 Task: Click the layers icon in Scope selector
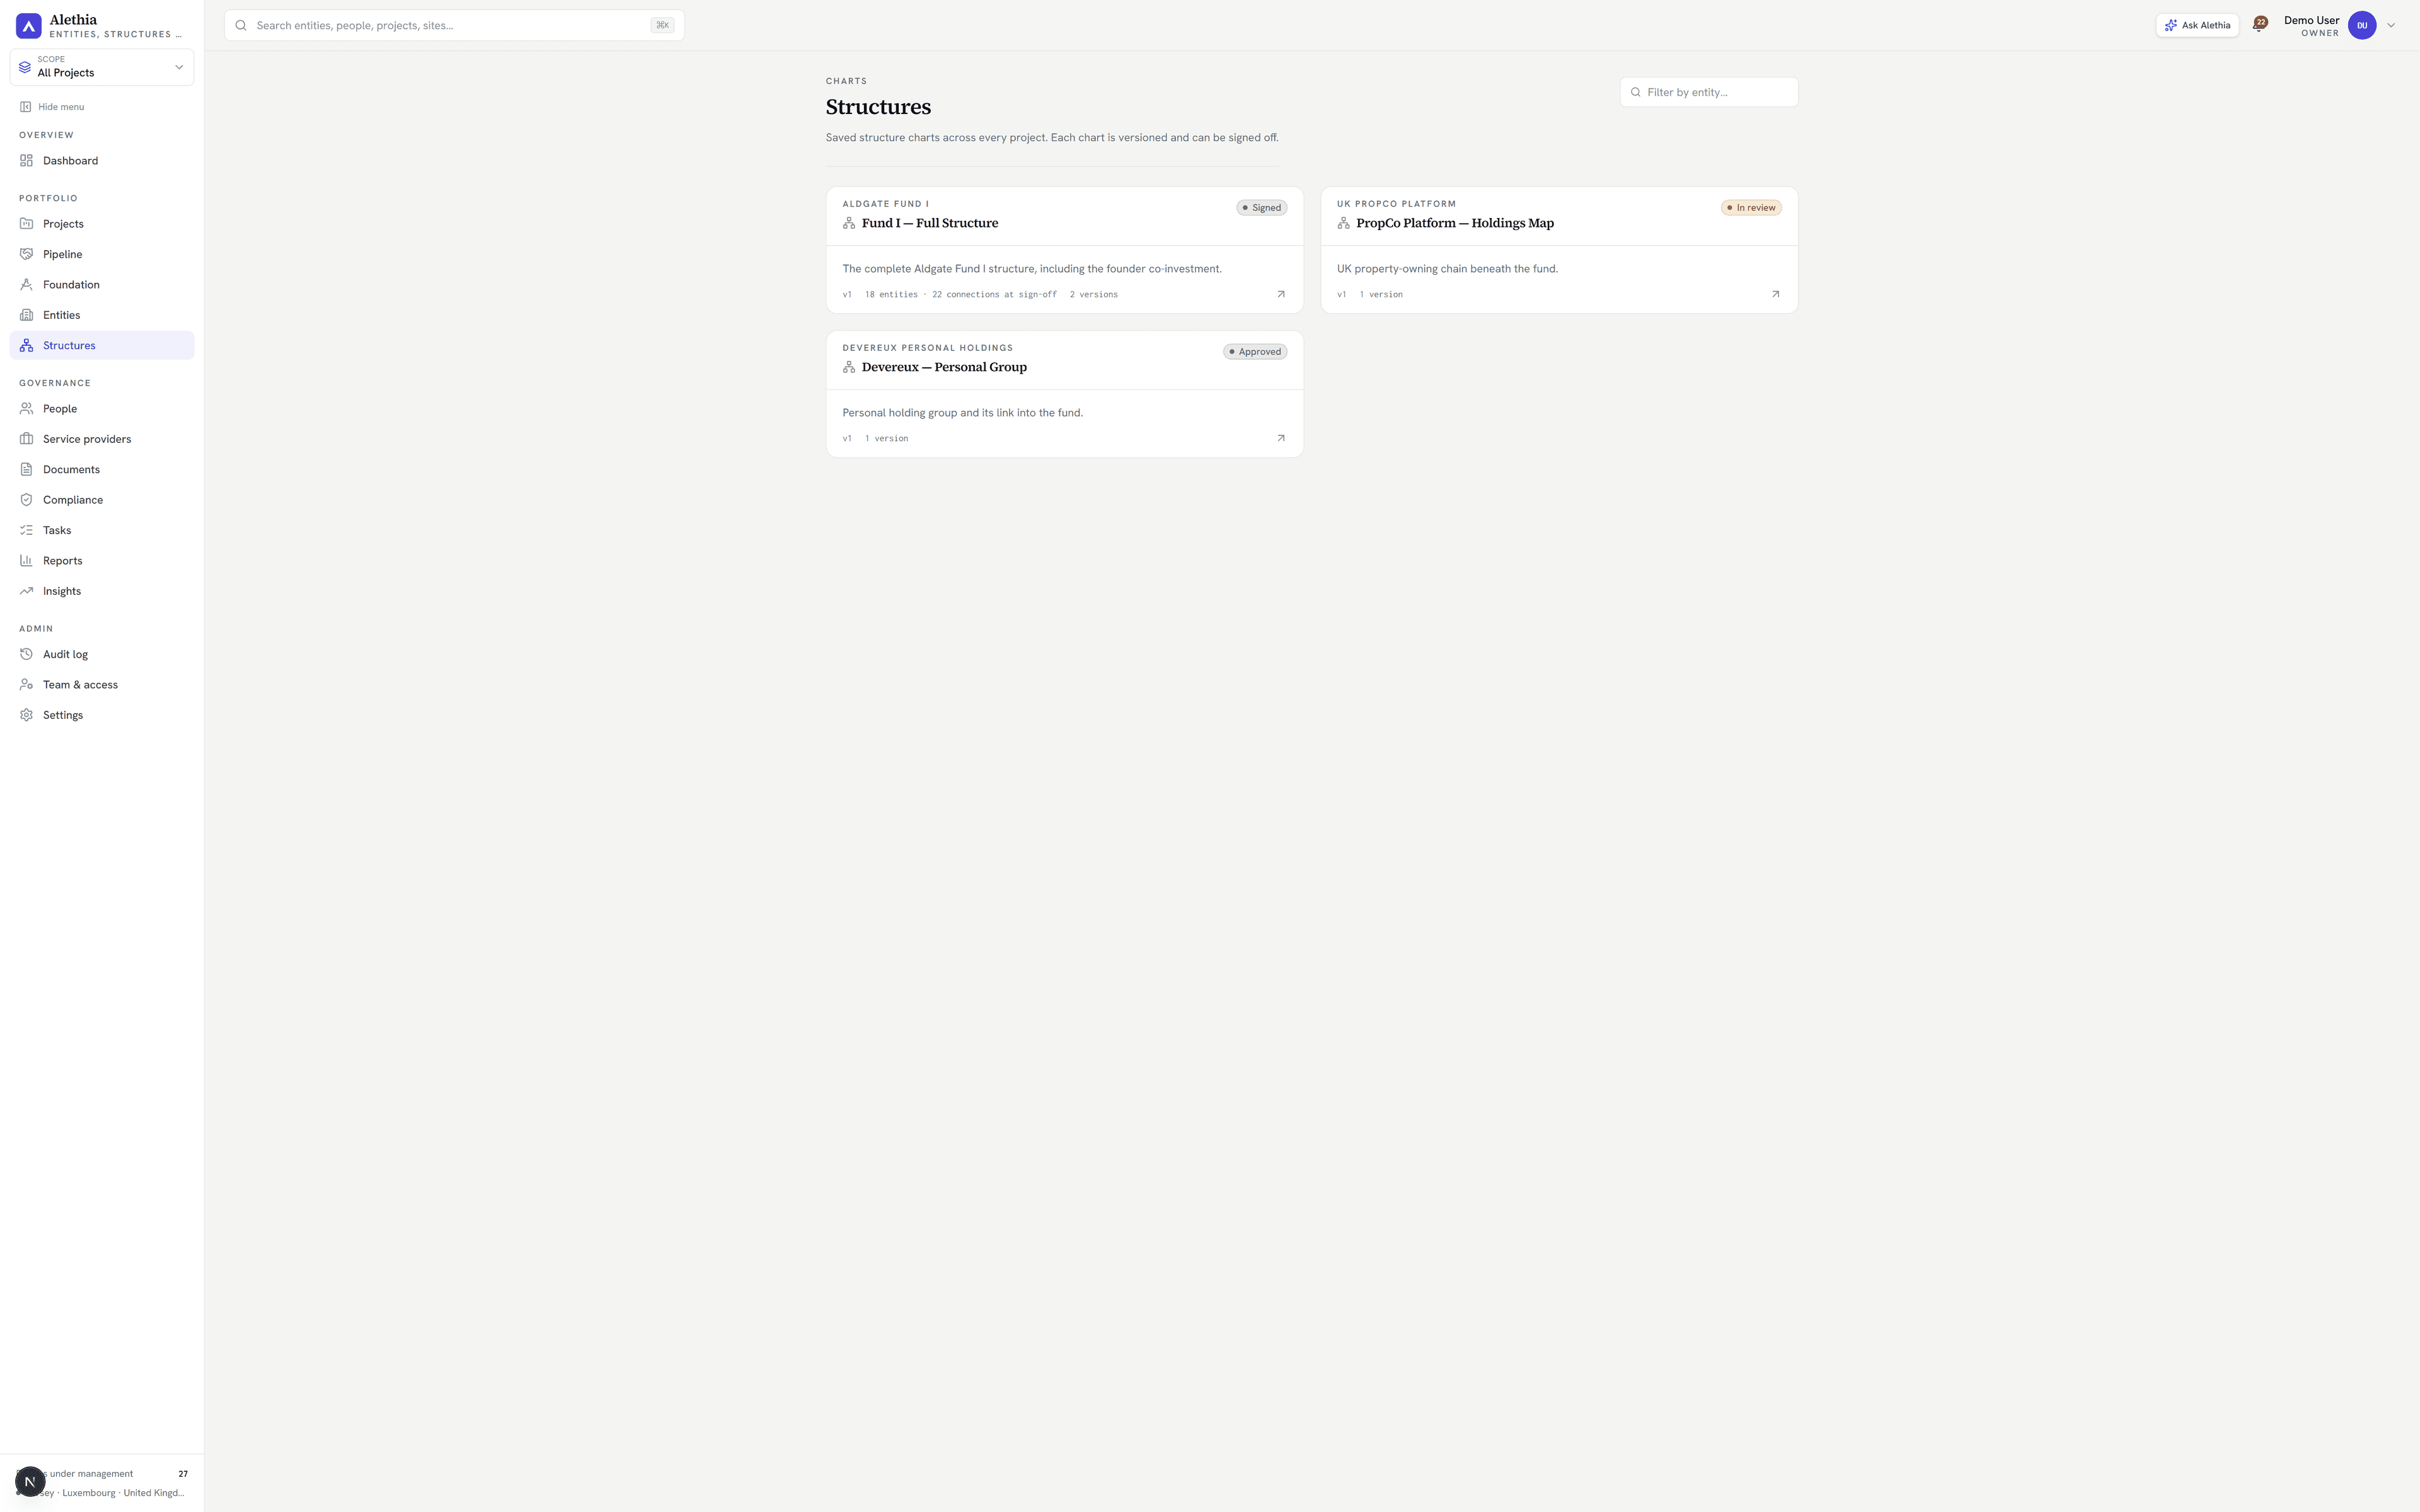25,67
